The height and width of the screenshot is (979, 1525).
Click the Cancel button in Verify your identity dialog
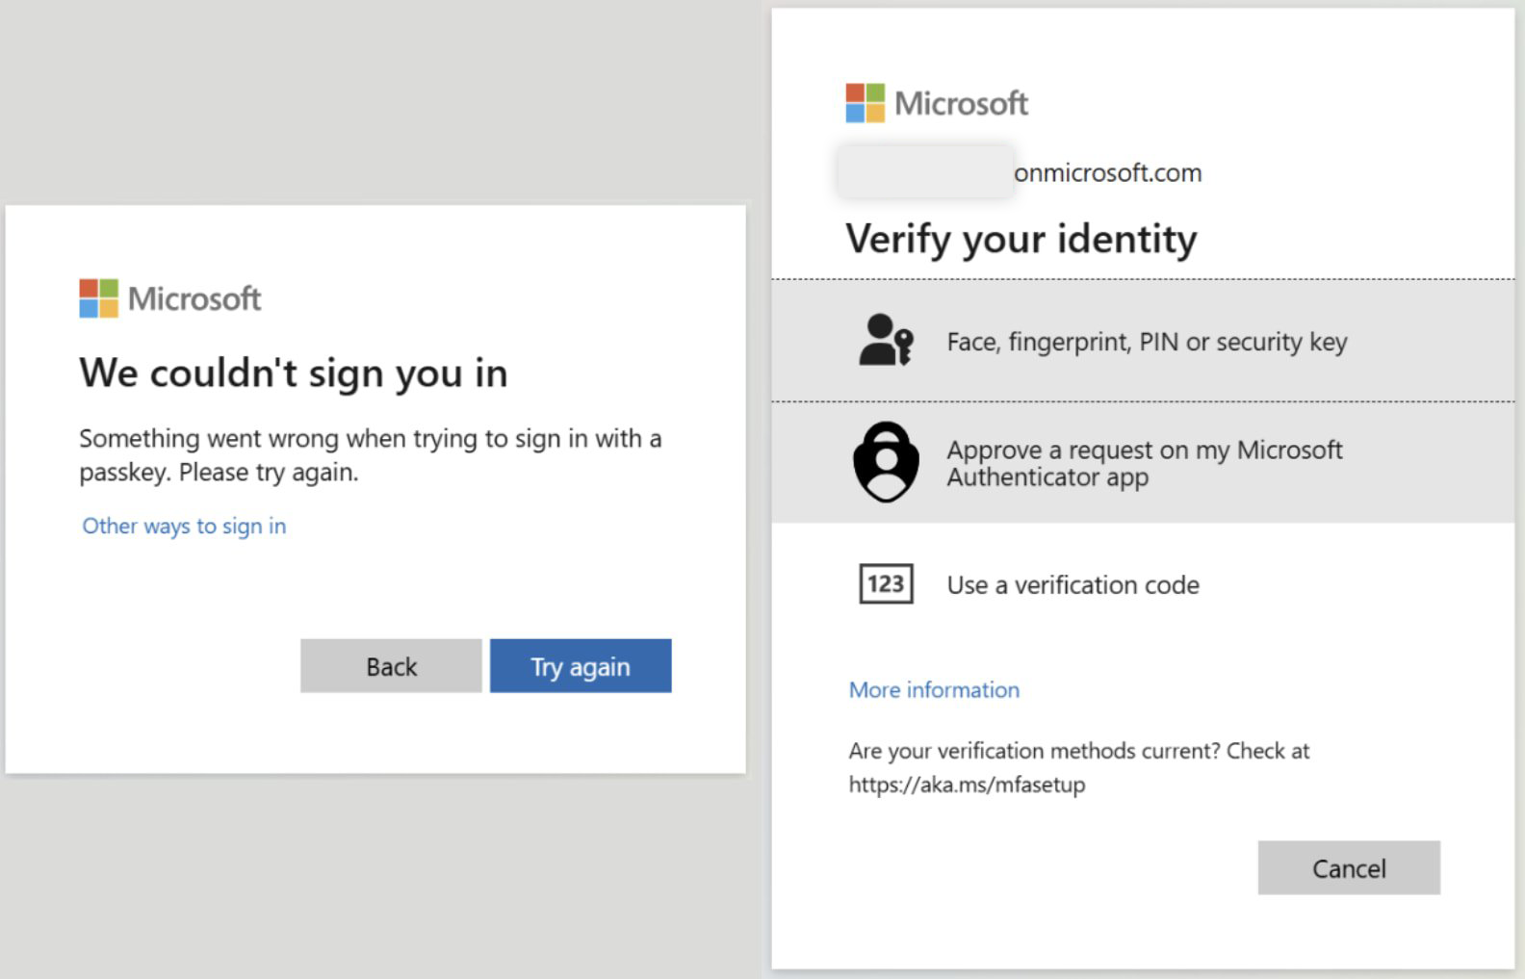tap(1349, 867)
